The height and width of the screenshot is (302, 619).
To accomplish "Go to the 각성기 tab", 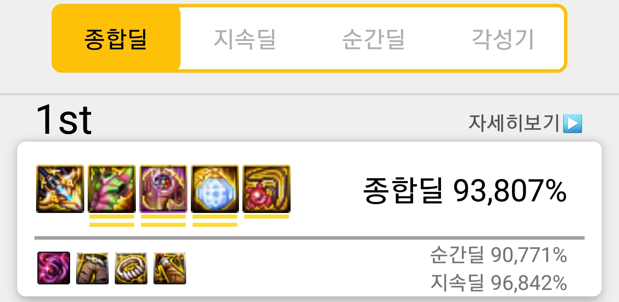I will point(503,39).
